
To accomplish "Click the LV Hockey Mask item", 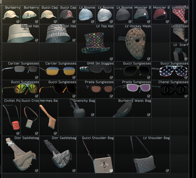I will 133,43.
